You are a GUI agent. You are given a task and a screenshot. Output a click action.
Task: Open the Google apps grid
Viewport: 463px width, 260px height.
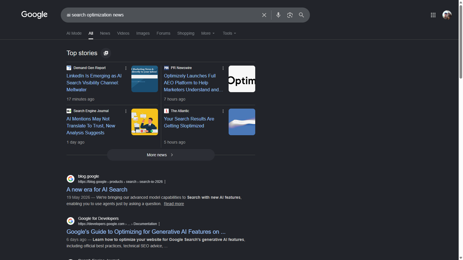coord(433,15)
